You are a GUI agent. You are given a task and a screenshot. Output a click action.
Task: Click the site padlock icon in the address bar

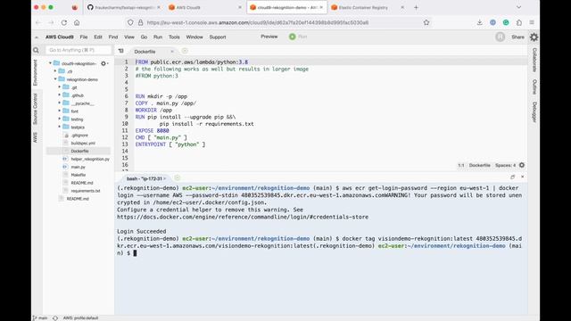coord(141,22)
